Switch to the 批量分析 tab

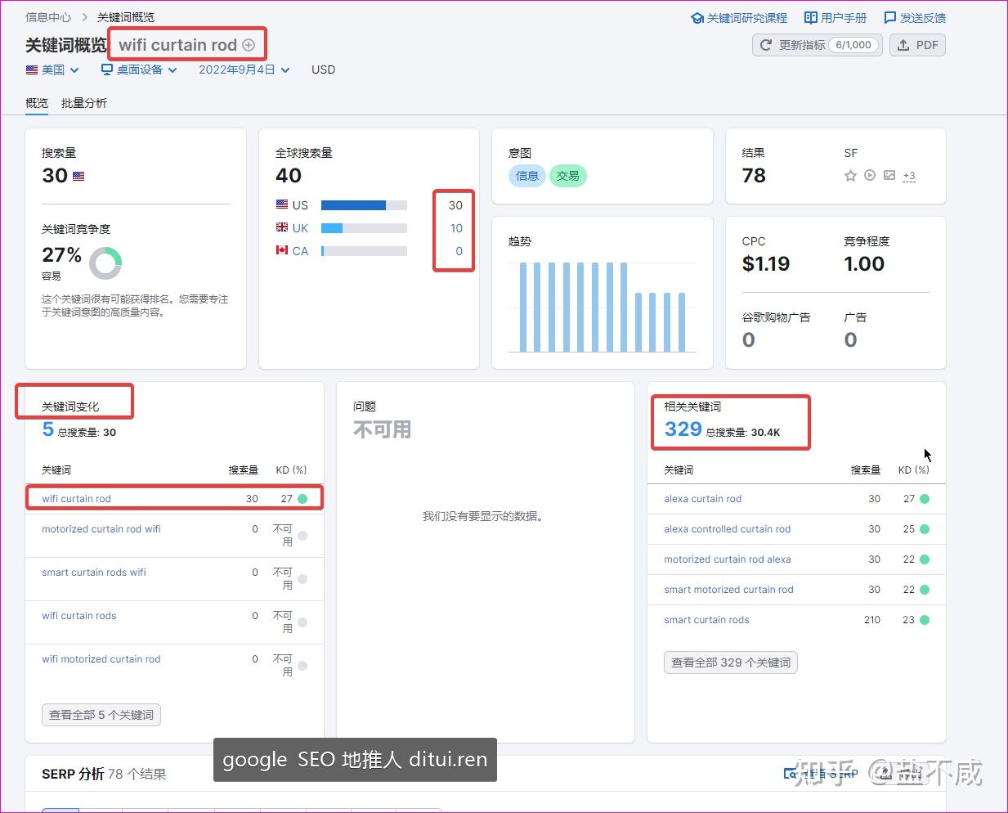click(84, 103)
